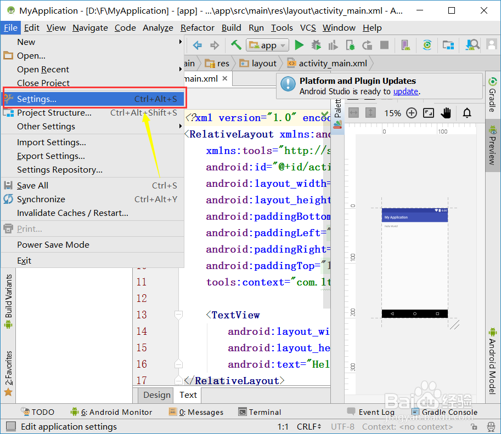501x434 pixels.
Task: Choose Synchronize from File menu
Action: pos(92,199)
